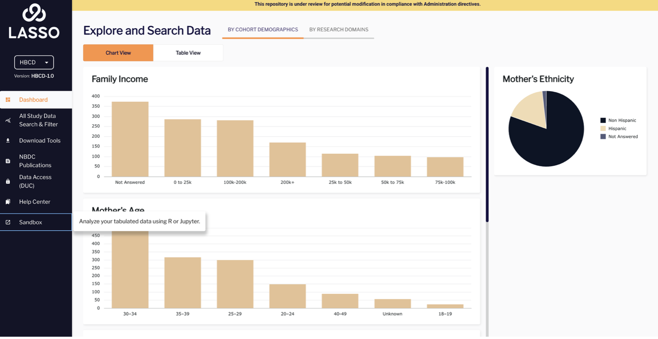Click the NBDC Publications document icon
The image size is (658, 339).
[x=8, y=161]
